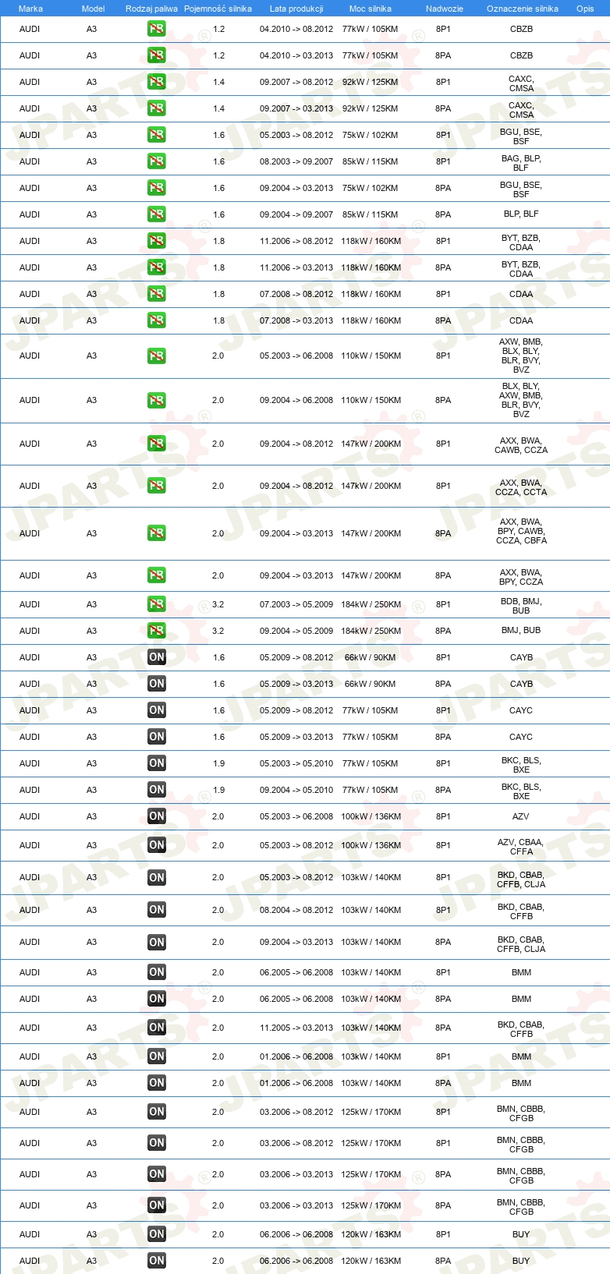Click petrol icon in 1.2 CBZB 8P1 row
The width and height of the screenshot is (610, 1274).
click(156, 29)
